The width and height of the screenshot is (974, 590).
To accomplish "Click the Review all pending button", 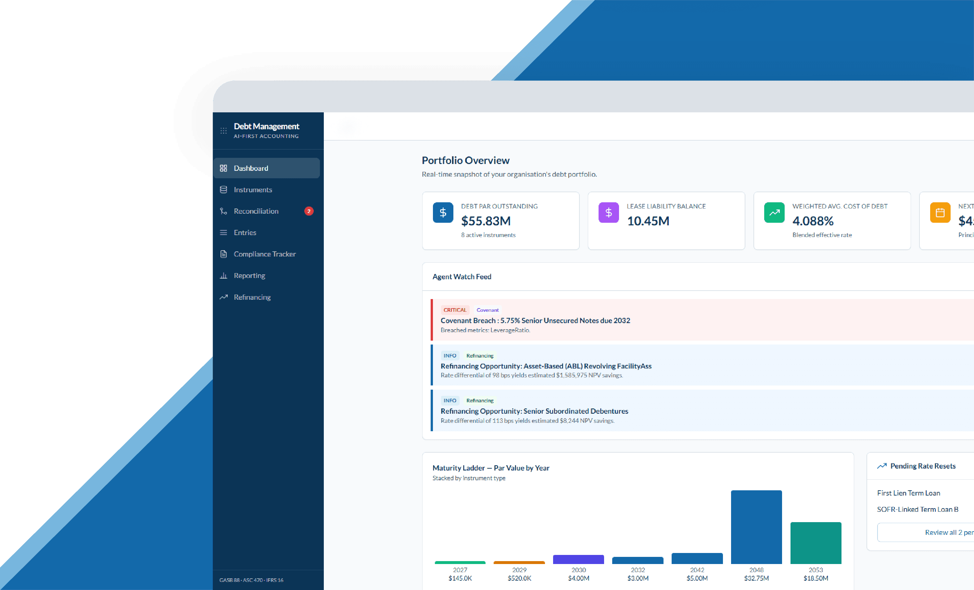I will [925, 532].
